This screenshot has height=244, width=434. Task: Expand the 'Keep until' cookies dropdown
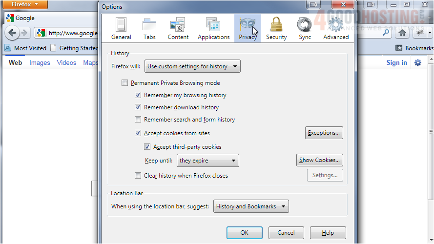[207, 161]
